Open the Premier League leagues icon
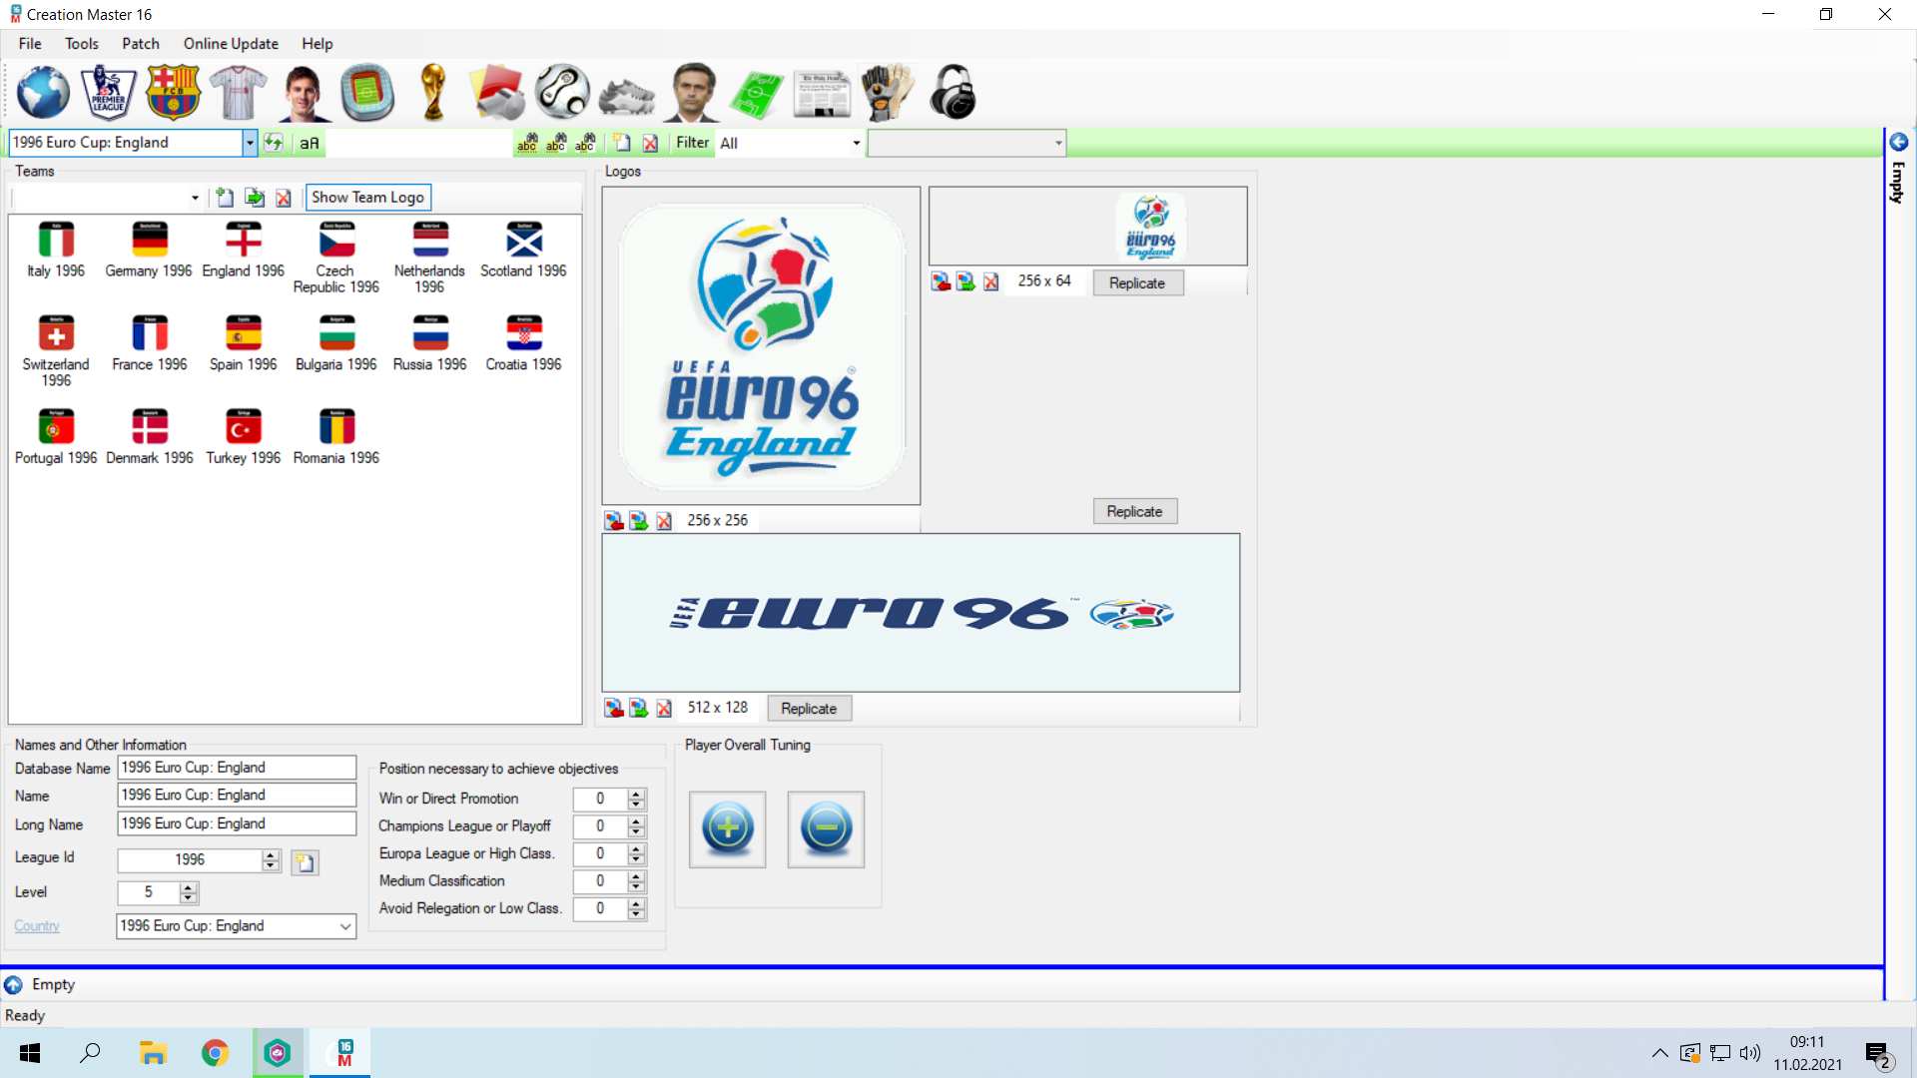This screenshot has width=1917, height=1078. coord(108,93)
